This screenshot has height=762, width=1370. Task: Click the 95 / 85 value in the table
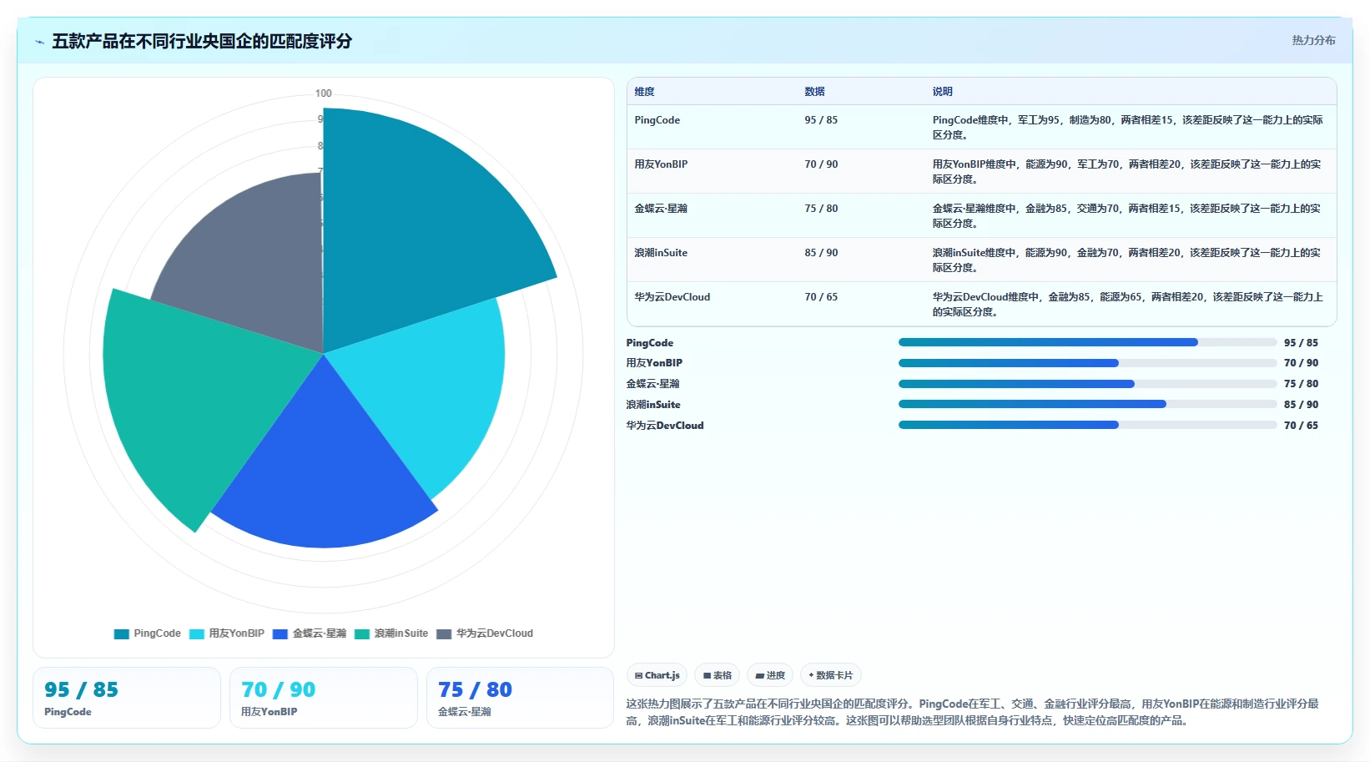coord(821,120)
